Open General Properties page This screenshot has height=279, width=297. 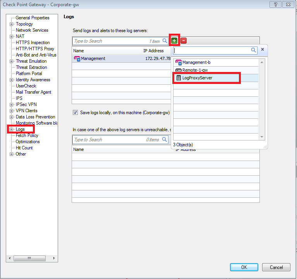(x=33, y=18)
